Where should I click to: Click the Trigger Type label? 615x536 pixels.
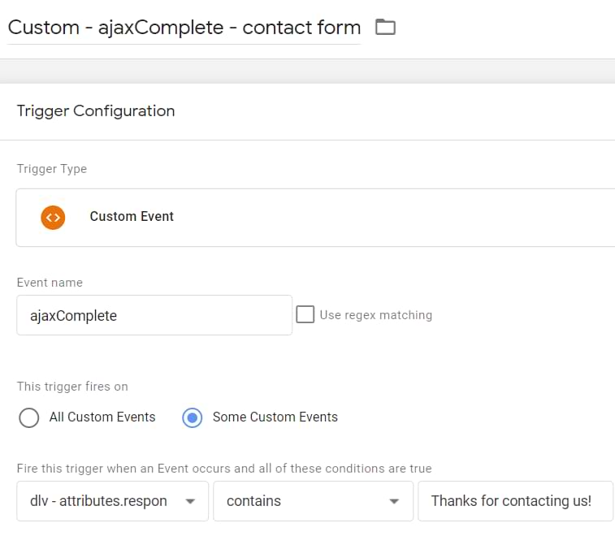(x=52, y=169)
